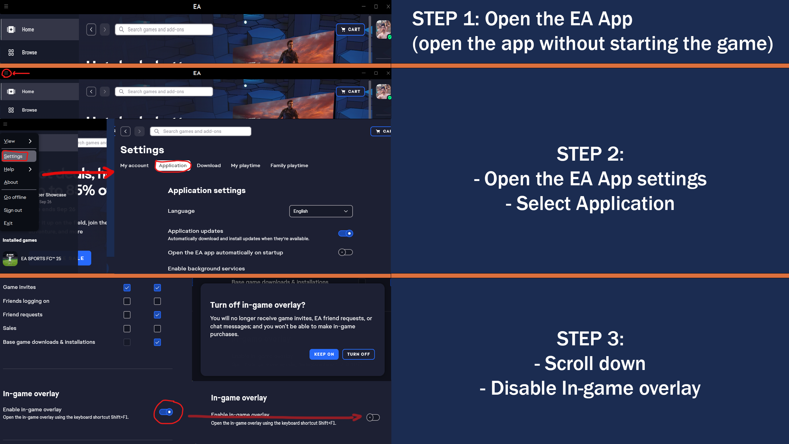This screenshot has height=444, width=789.
Task: Click the Browse grid icon in top sidebar
Action: coord(11,52)
